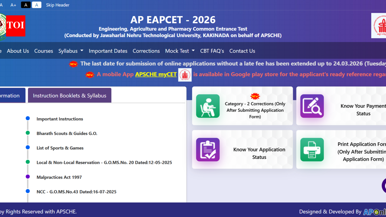Switch back to the default blue theme
Viewport: 386px width, 217px height.
click(x=36, y=5)
